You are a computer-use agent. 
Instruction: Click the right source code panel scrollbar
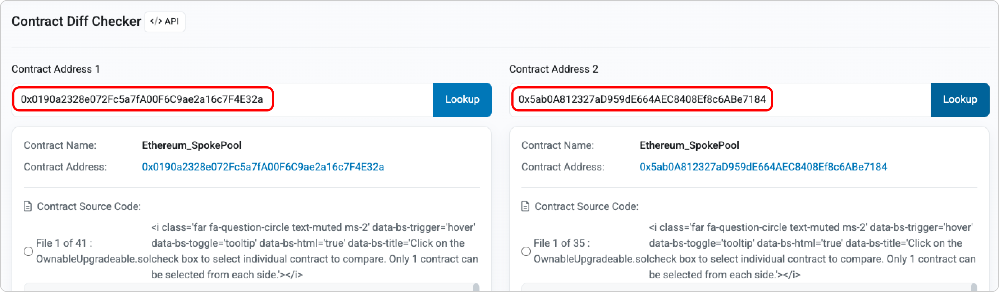[973, 287]
